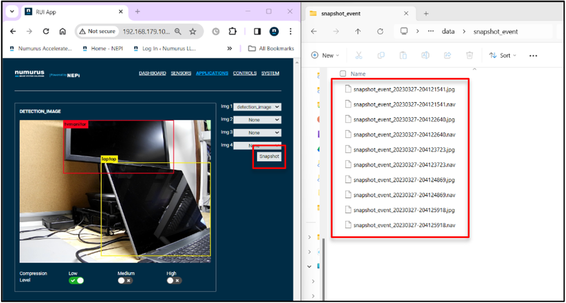566x303 pixels.
Task: Open the zoom magnifier in address bar
Action: tap(178, 31)
